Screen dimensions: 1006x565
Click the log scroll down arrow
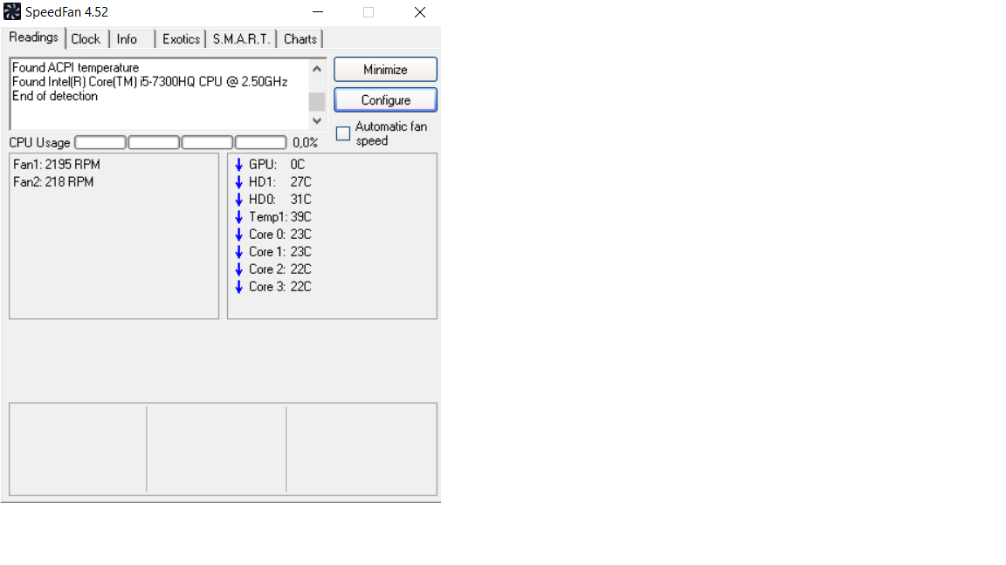coord(317,120)
